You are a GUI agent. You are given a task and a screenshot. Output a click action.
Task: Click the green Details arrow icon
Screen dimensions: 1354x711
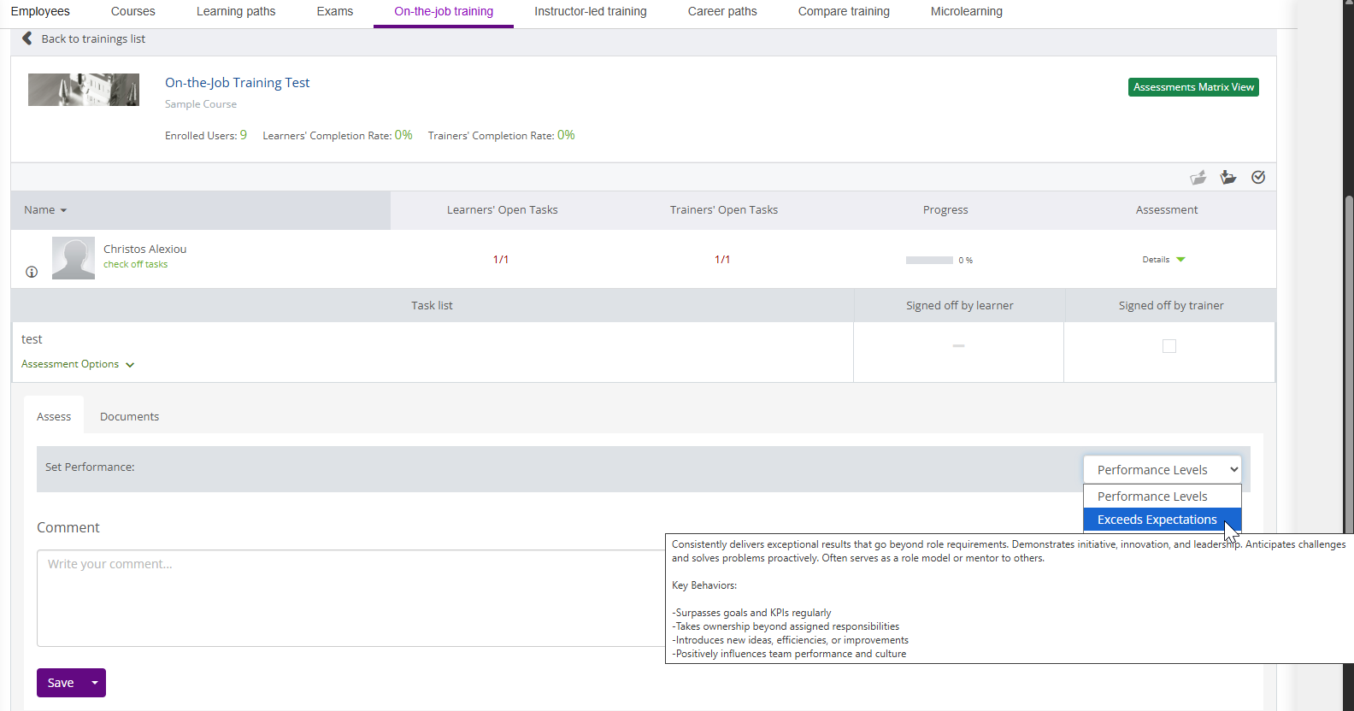coord(1180,260)
